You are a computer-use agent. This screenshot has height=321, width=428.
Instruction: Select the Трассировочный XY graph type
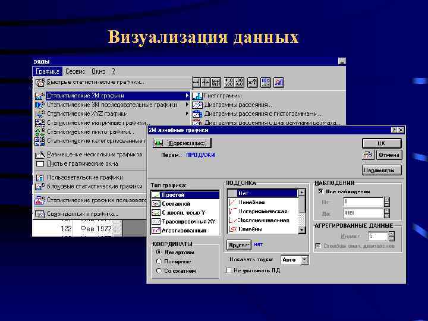point(185,222)
